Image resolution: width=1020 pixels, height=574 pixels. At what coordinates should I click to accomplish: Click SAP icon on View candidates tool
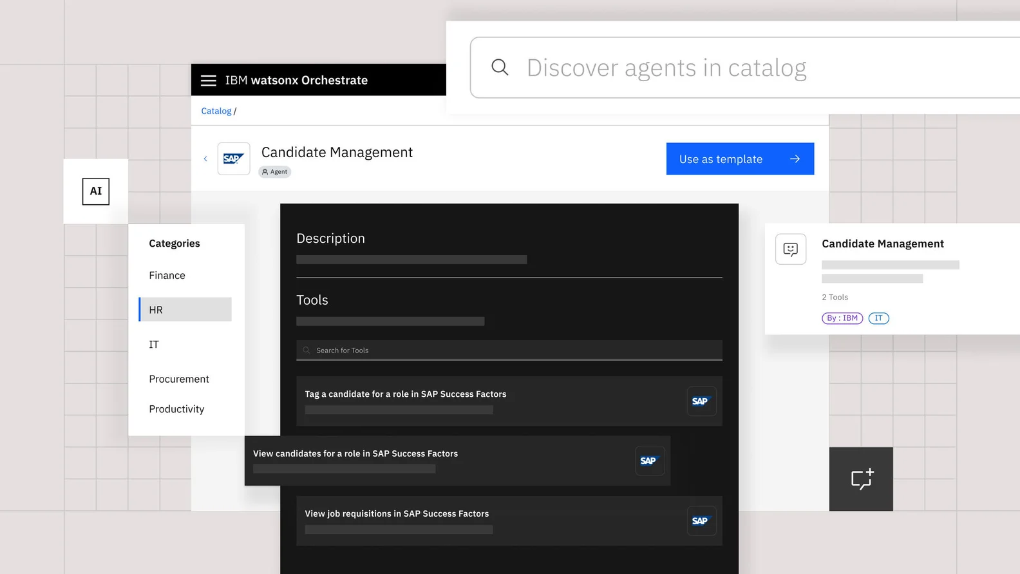coord(649,461)
